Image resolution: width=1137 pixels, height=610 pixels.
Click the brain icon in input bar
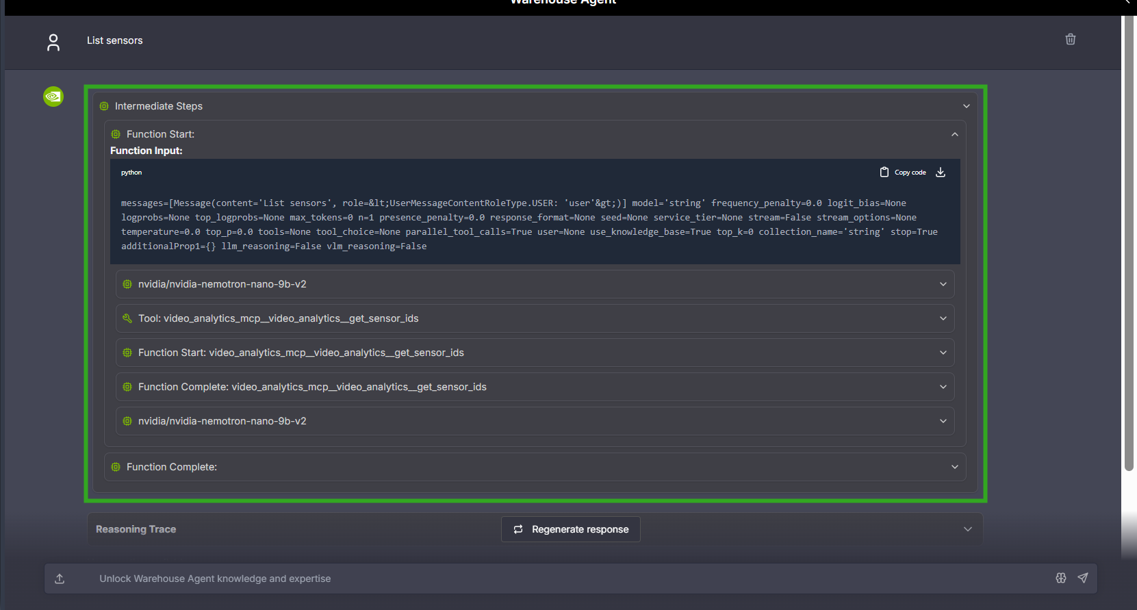(1060, 579)
